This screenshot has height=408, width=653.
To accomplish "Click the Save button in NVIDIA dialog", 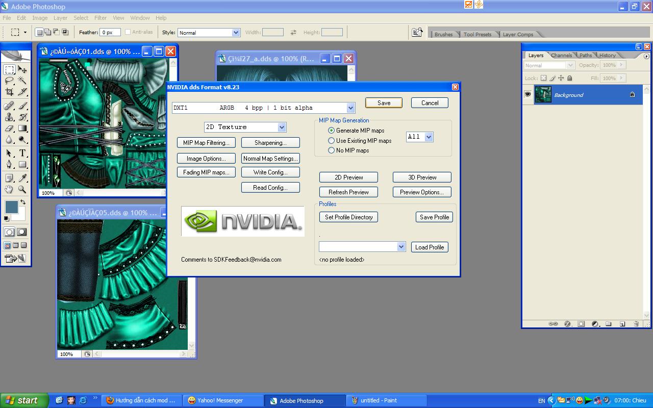I will tap(384, 103).
